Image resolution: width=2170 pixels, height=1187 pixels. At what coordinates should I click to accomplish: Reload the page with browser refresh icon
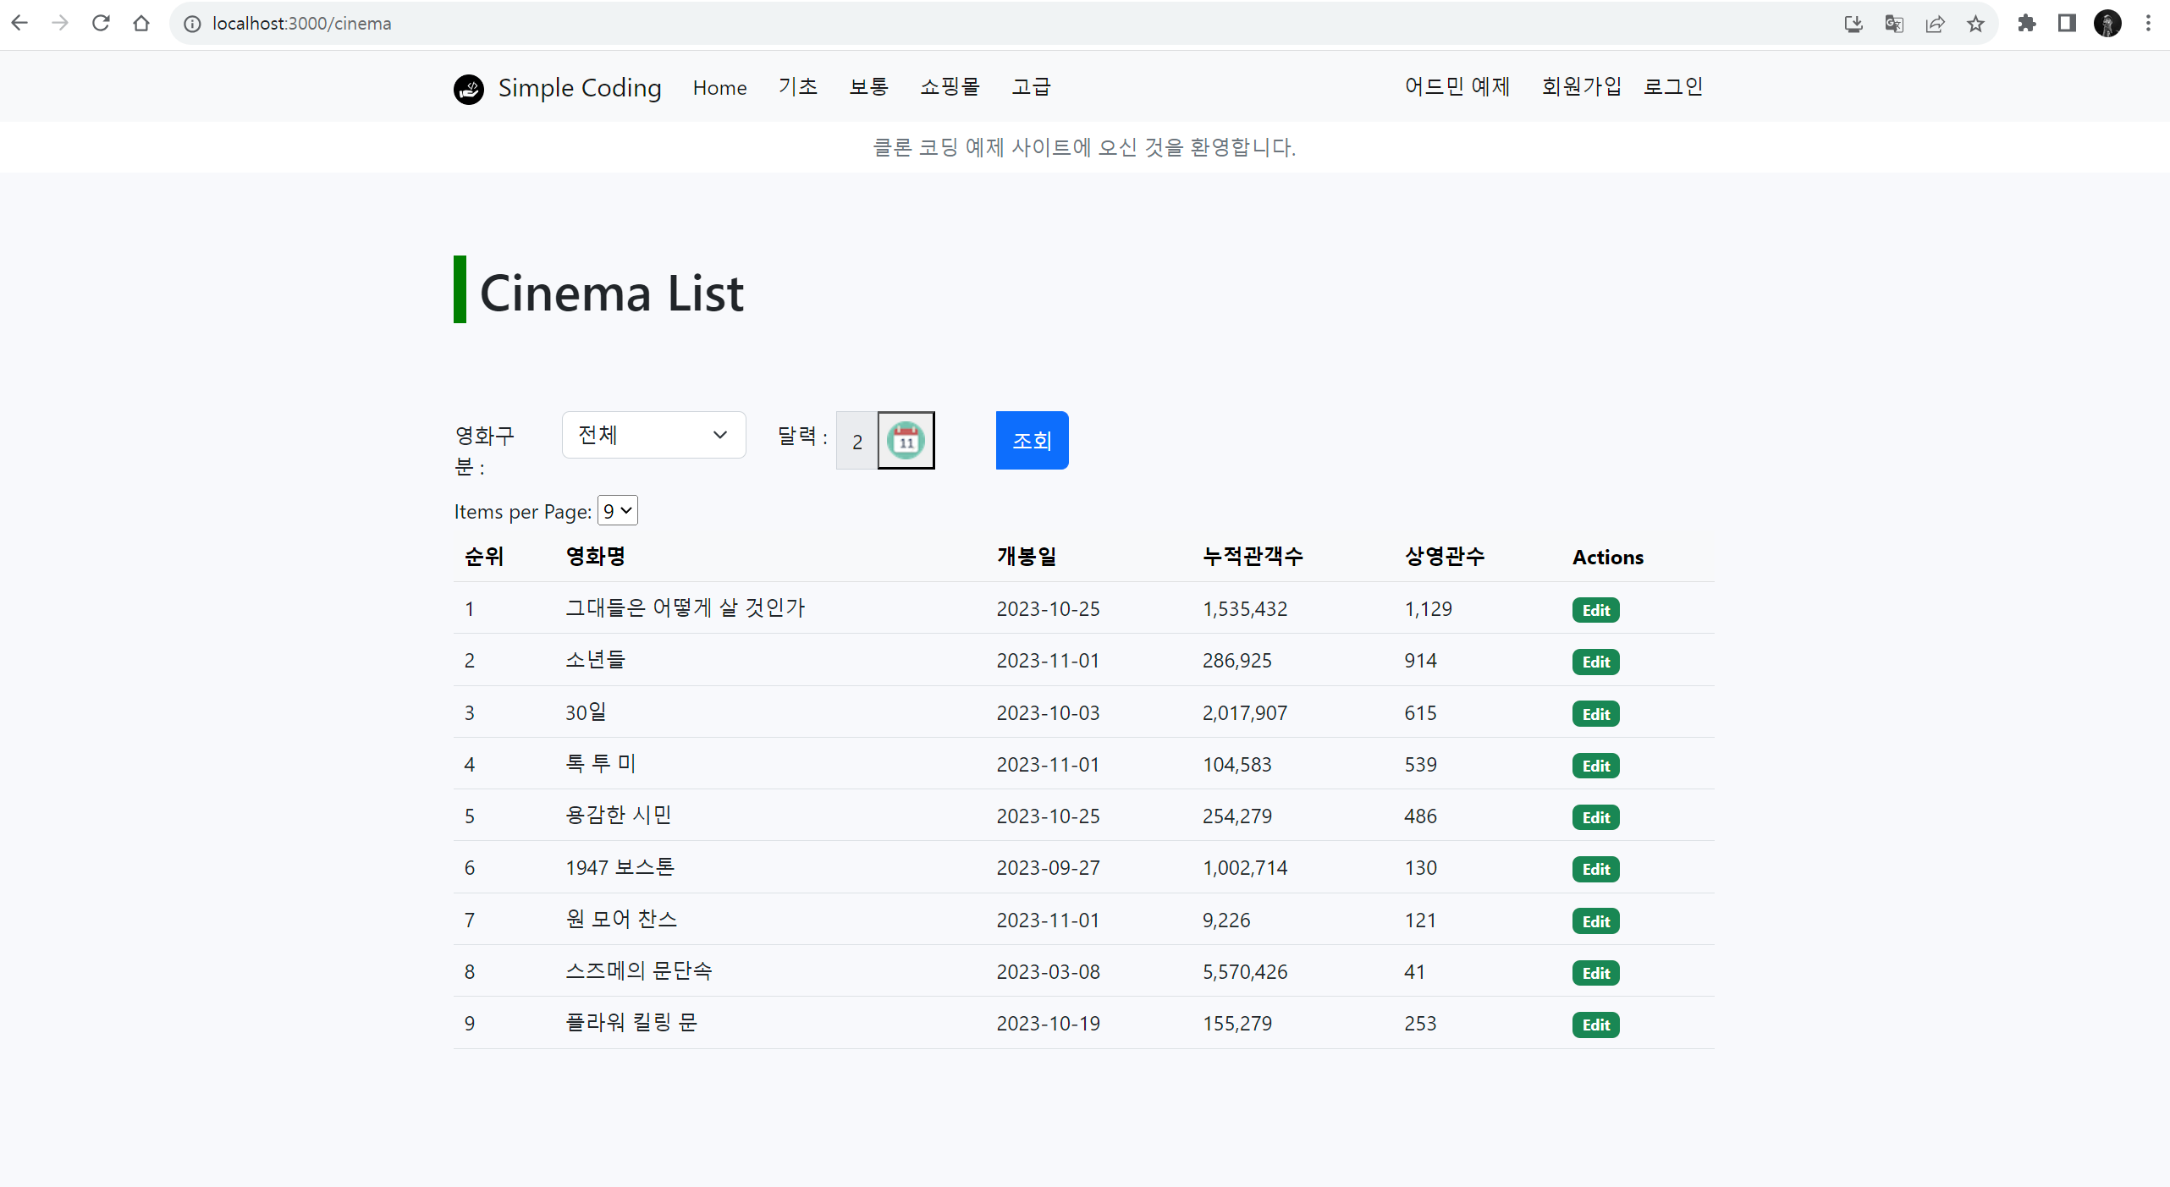[101, 23]
